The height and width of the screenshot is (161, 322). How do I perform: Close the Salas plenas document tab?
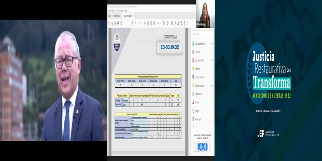tap(133, 16)
